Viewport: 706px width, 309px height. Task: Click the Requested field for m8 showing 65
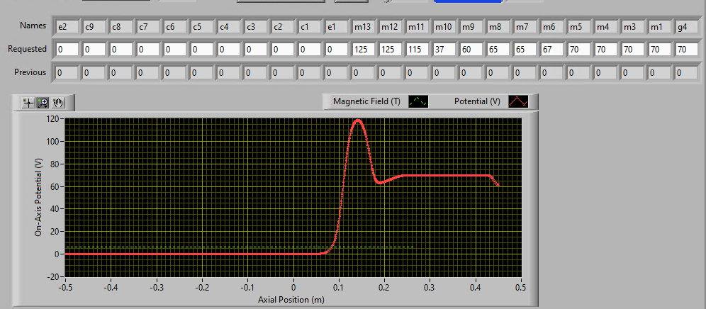click(x=499, y=49)
